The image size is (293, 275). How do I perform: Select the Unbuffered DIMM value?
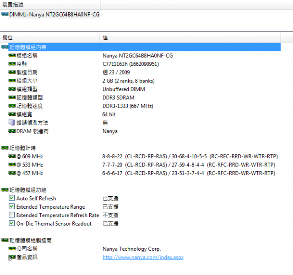tap(124, 89)
